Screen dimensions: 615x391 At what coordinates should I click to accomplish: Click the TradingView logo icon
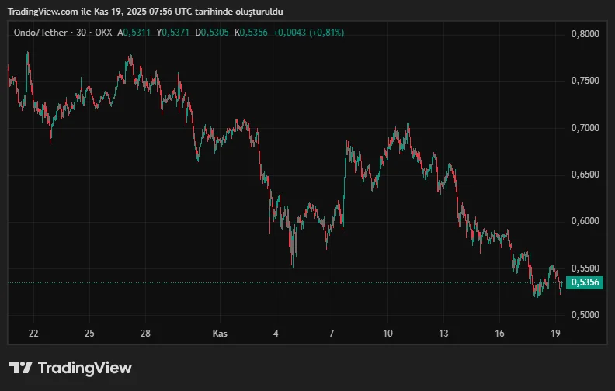click(x=20, y=368)
